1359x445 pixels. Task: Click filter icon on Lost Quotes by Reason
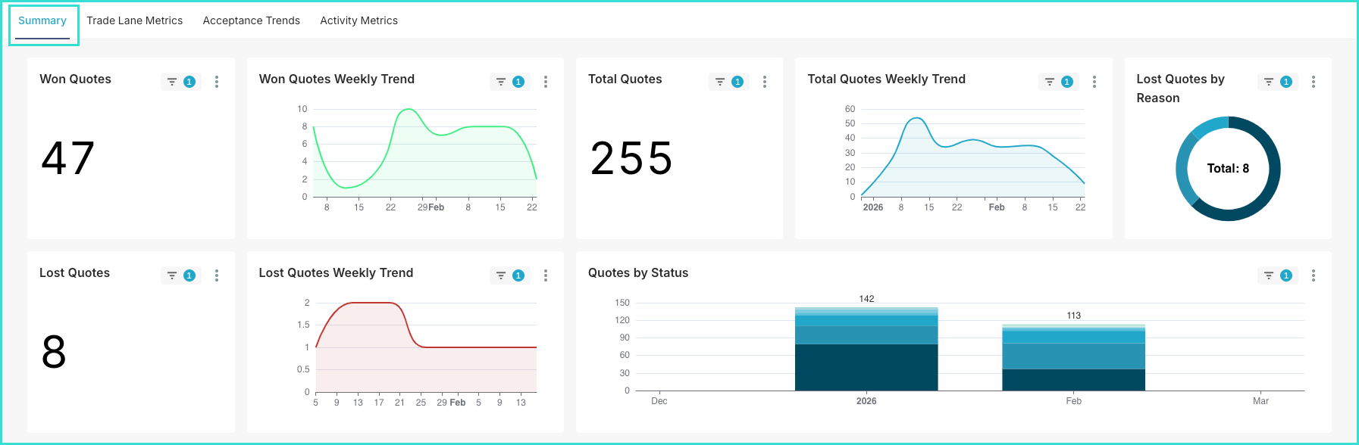1269,82
